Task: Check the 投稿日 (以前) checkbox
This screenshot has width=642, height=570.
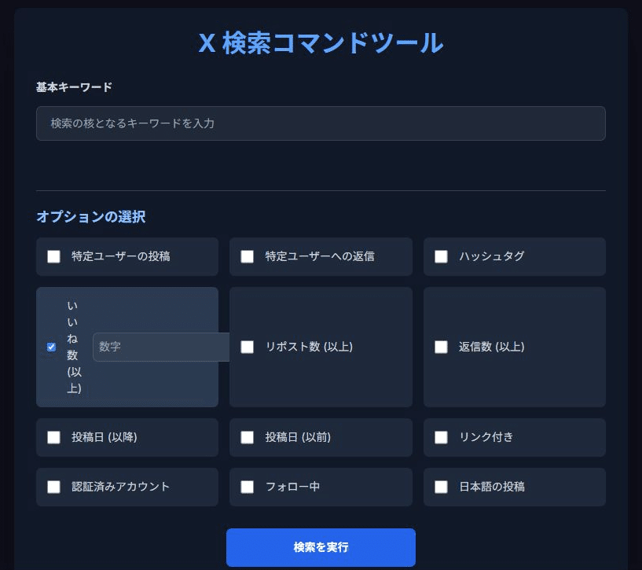Action: click(248, 437)
